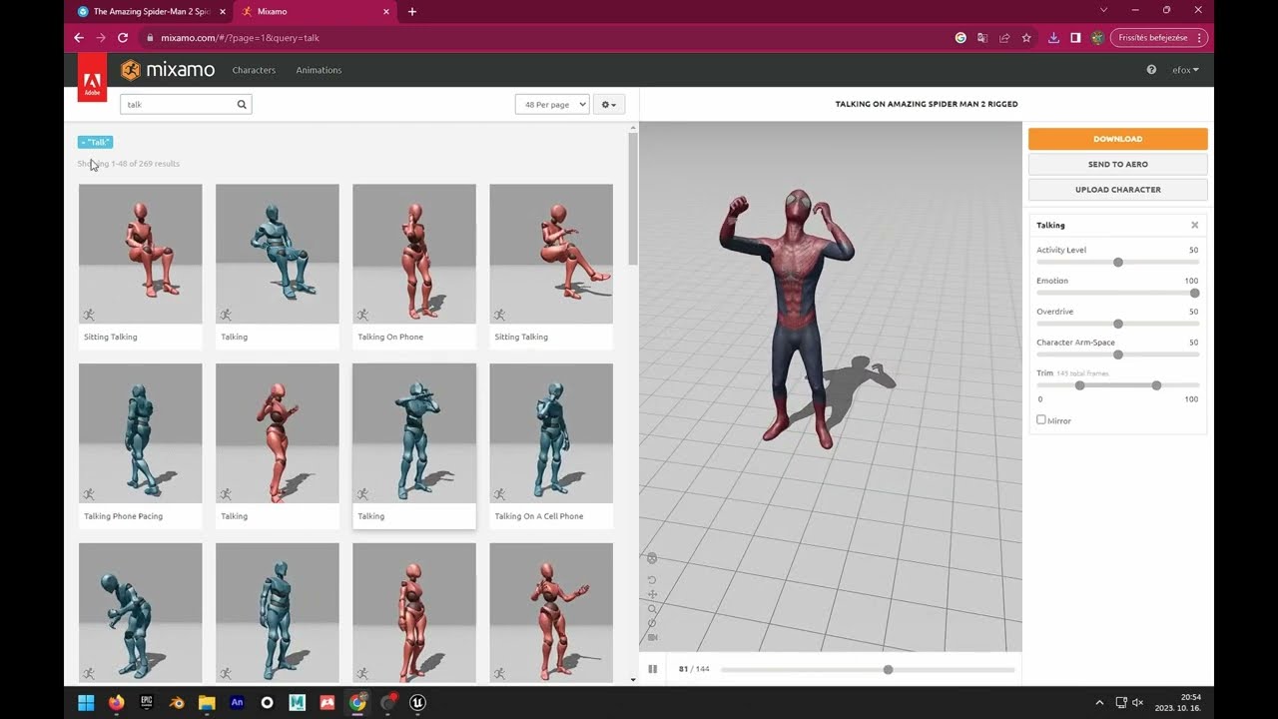Click the orange Download button

click(1117, 139)
